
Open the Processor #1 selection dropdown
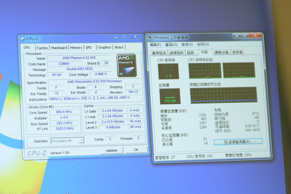(67, 141)
